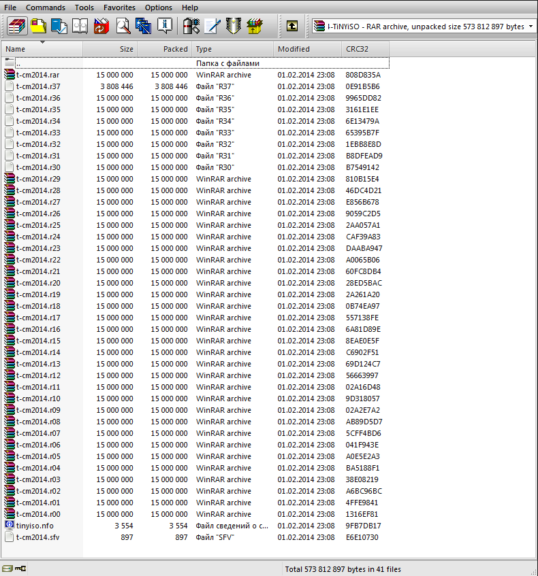Viewport: 538px width, 576px height.
Task: Click the Add files to archive icon
Action: coord(17,26)
